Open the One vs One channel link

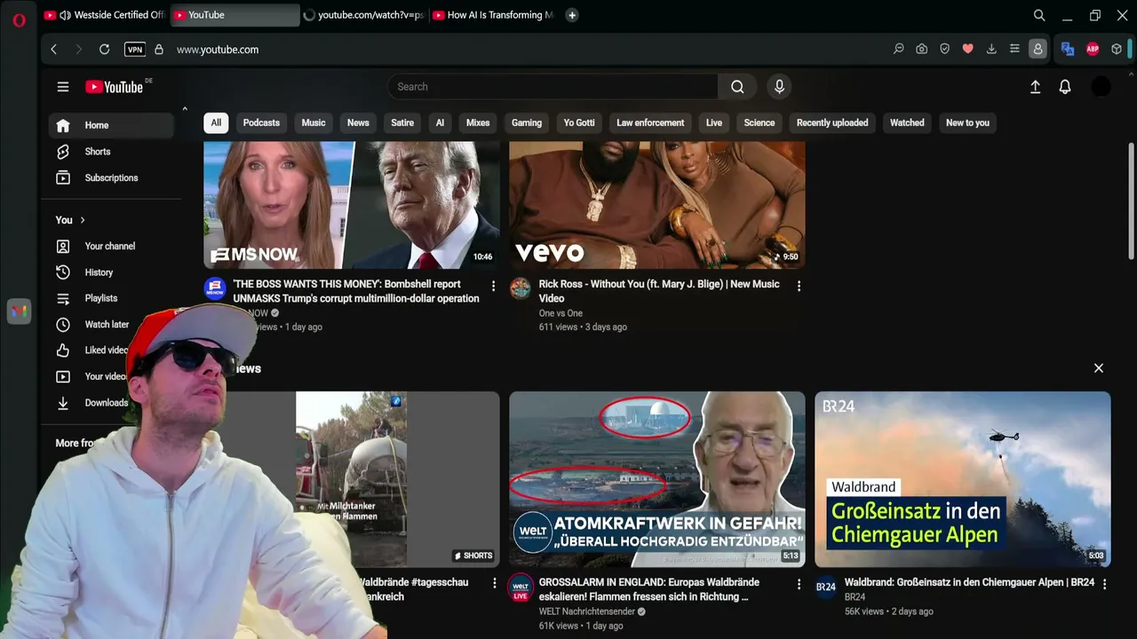[x=561, y=313]
